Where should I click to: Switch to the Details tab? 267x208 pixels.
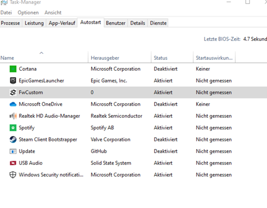click(138, 23)
